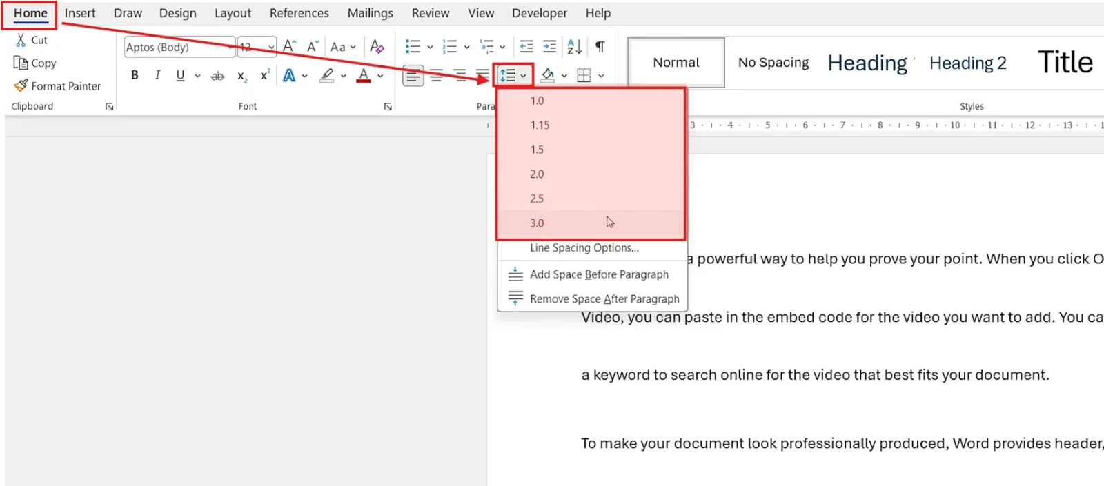Activate the Format Painter brush

[x=21, y=85]
